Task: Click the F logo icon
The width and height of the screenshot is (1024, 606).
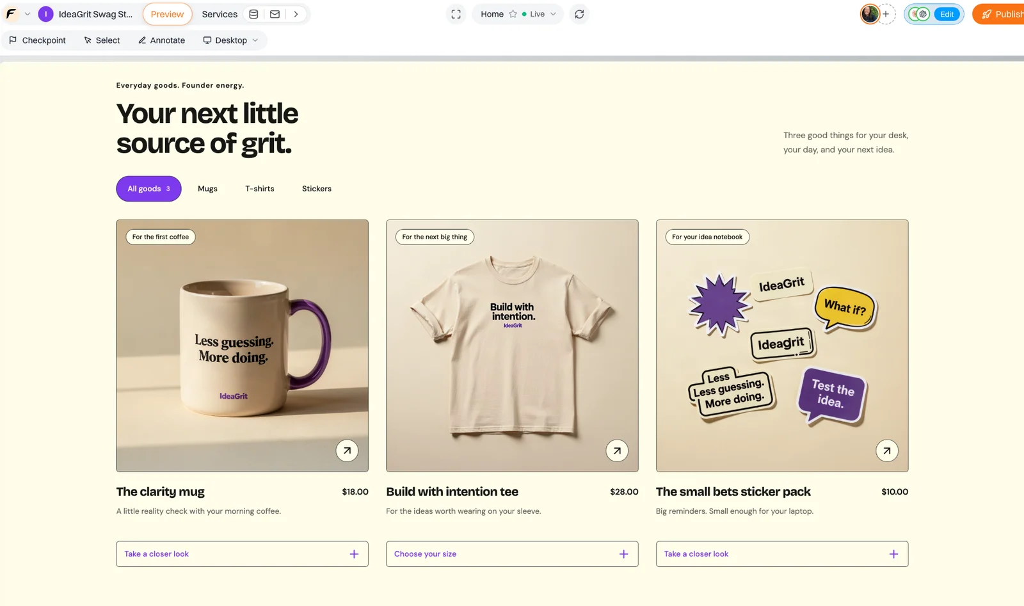Action: 12,14
